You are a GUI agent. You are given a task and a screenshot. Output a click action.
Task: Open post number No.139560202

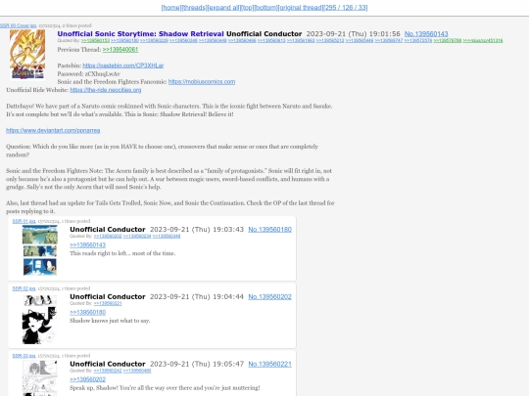tap(270, 296)
